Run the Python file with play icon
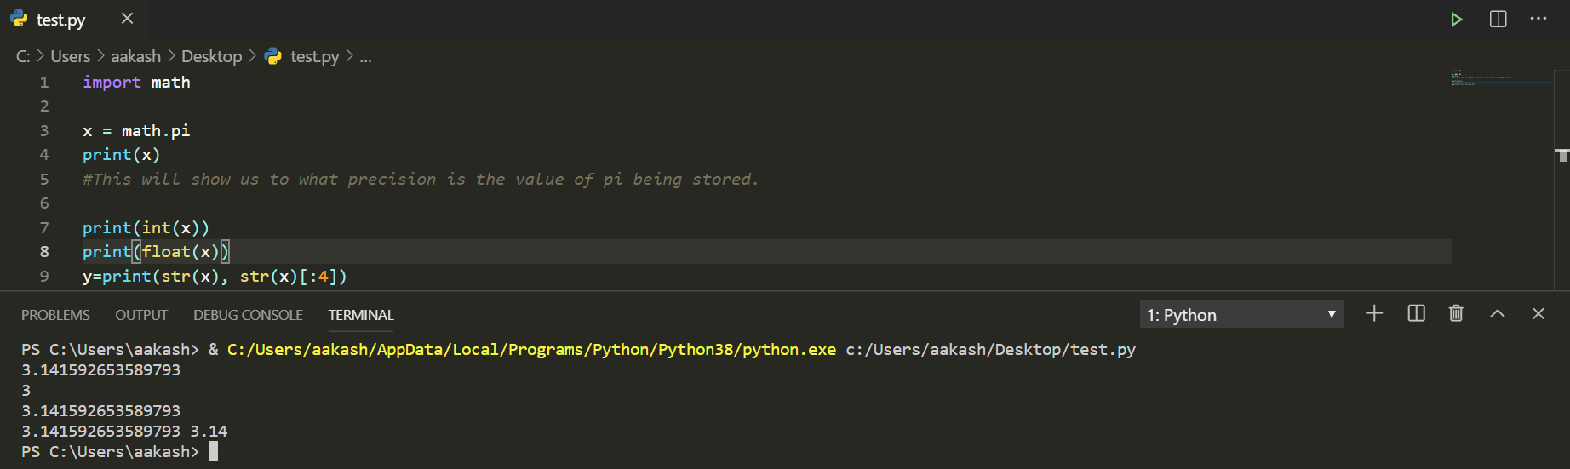 click(1457, 20)
